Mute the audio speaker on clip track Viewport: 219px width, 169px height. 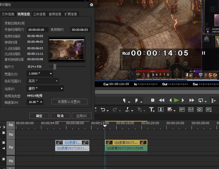tap(3, 148)
